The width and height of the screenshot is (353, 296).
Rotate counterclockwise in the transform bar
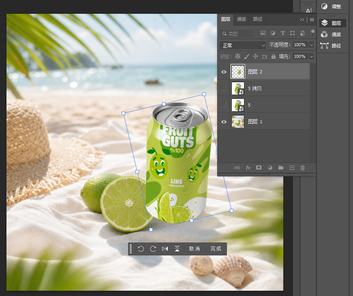[x=141, y=249]
